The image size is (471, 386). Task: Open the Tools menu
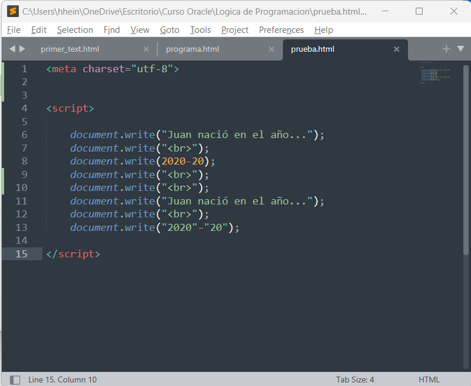[200, 30]
